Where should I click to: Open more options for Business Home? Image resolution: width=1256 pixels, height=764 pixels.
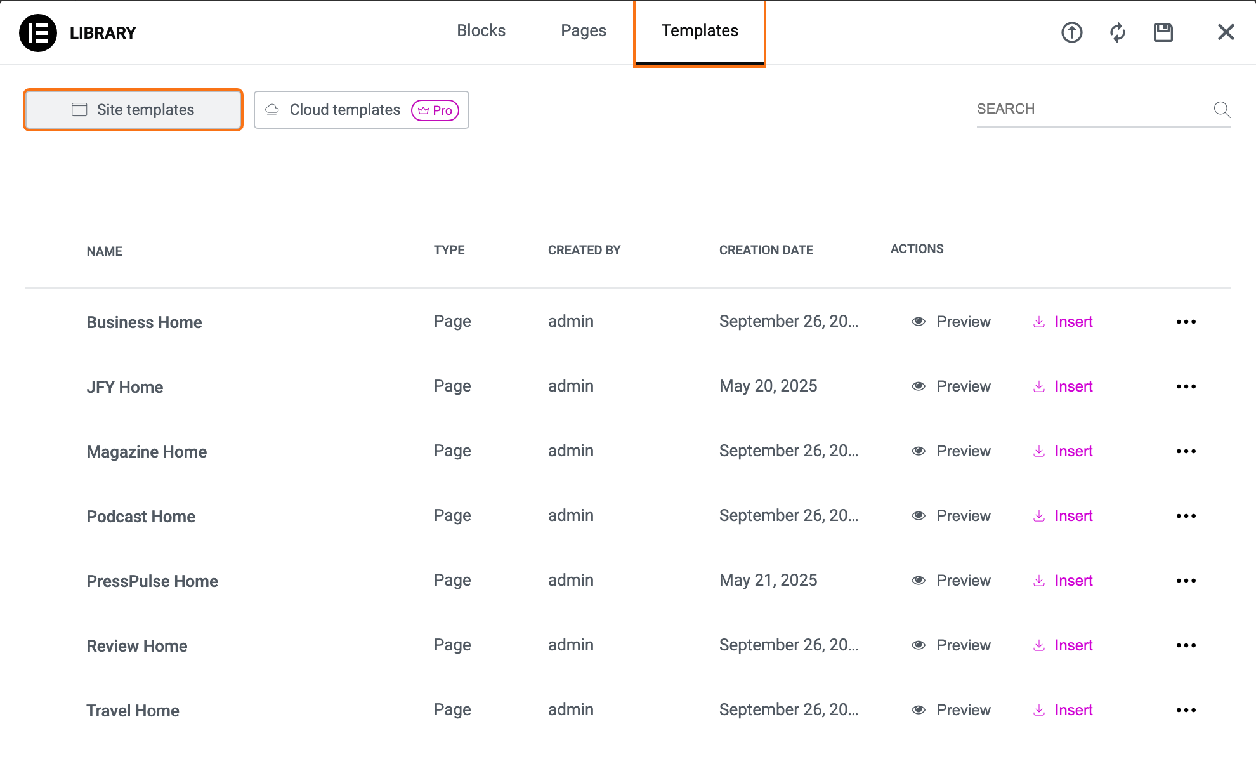(1186, 322)
